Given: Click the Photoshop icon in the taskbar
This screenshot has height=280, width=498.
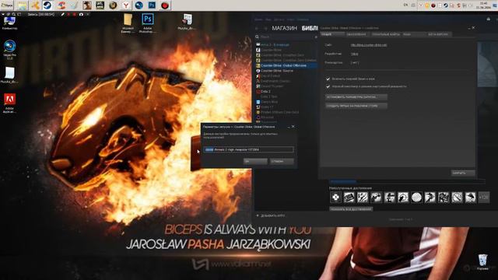Looking at the screenshot, I should 153,5.
